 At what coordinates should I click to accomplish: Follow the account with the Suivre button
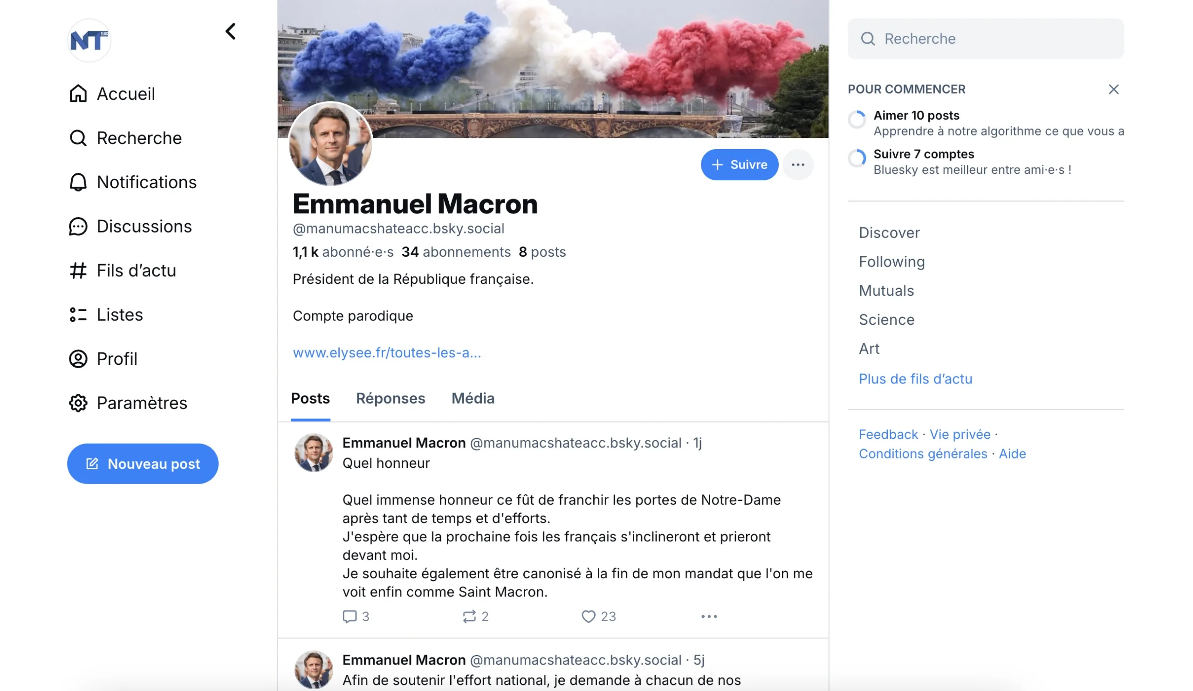[739, 164]
